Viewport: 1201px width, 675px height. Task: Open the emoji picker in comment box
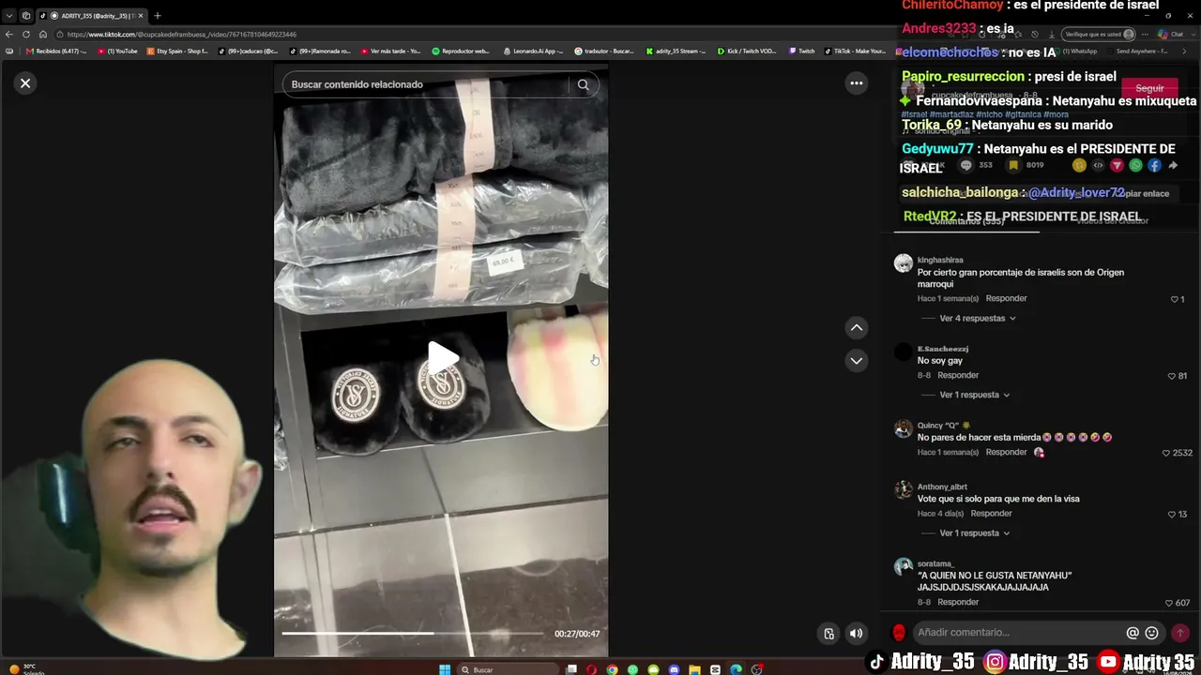click(x=1151, y=633)
